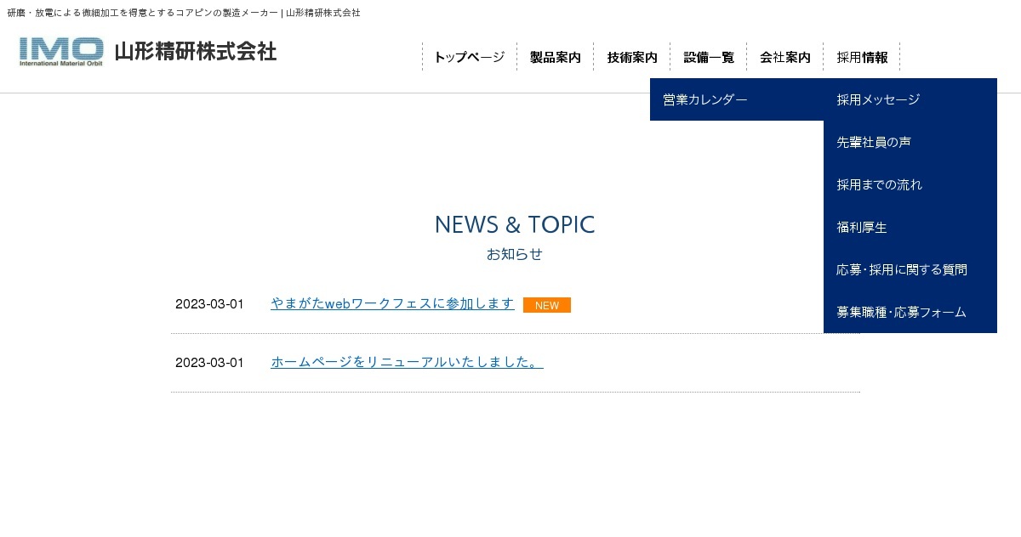This screenshot has height=537, width=1021.
Task: Click the orange NEW badge
Action: (546, 305)
